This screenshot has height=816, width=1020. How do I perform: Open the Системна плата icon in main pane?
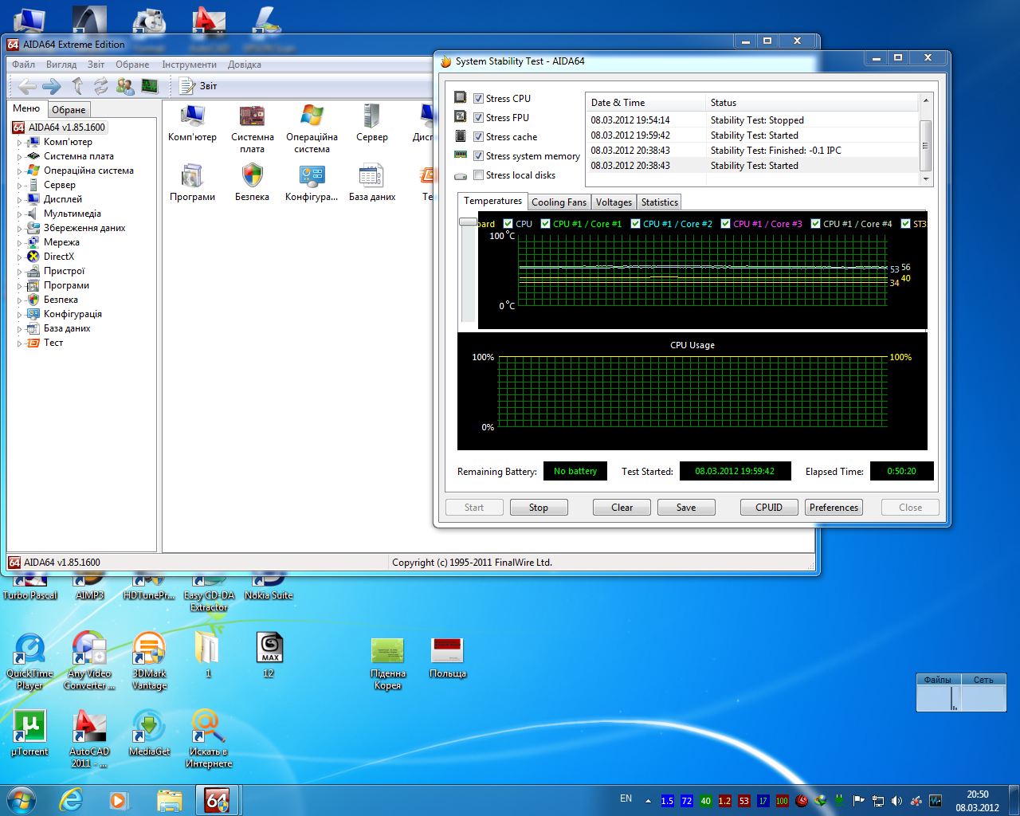[x=252, y=130]
